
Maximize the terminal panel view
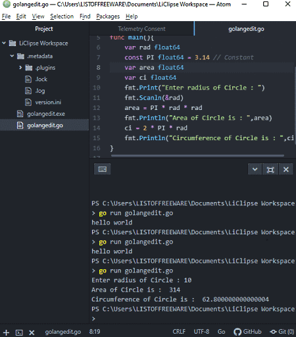tap(270, 169)
